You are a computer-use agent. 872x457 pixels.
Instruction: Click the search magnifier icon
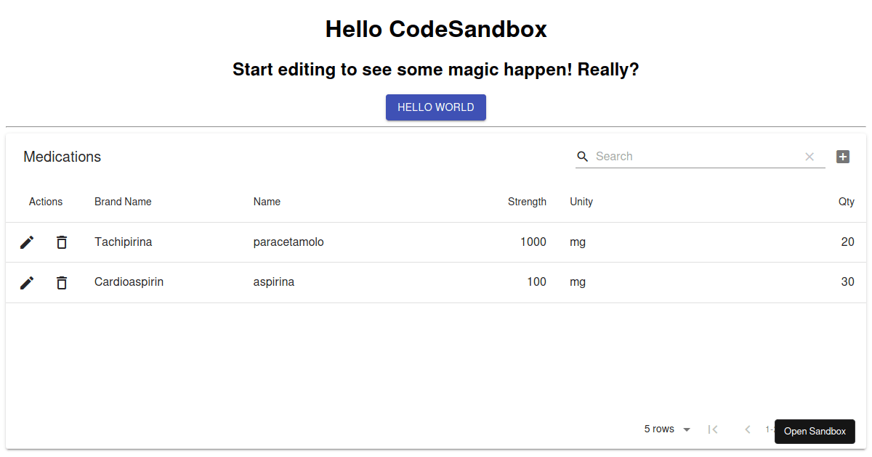(x=582, y=157)
